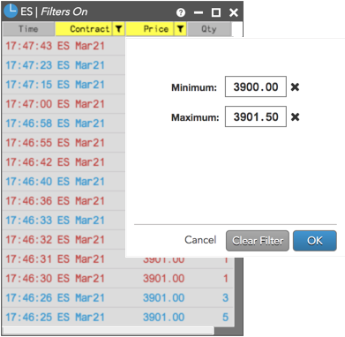
Task: Clear the Minimum value with the X
Action: coord(295,87)
